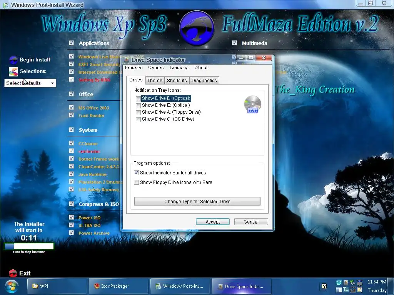Toggle the System category checkbox
394x295 pixels.
(71, 129)
